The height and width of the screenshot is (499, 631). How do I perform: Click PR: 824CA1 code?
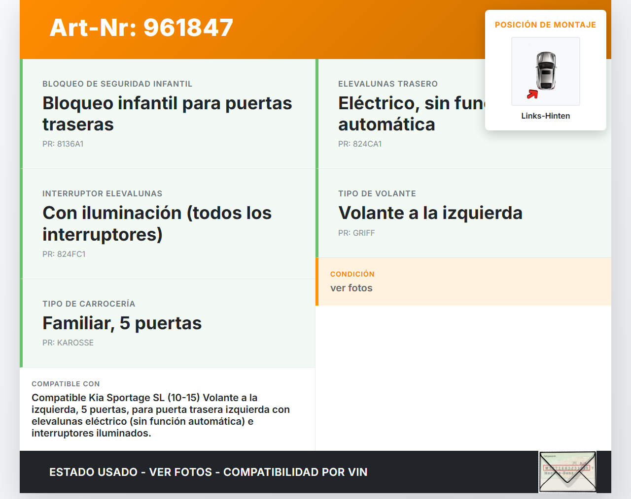360,144
